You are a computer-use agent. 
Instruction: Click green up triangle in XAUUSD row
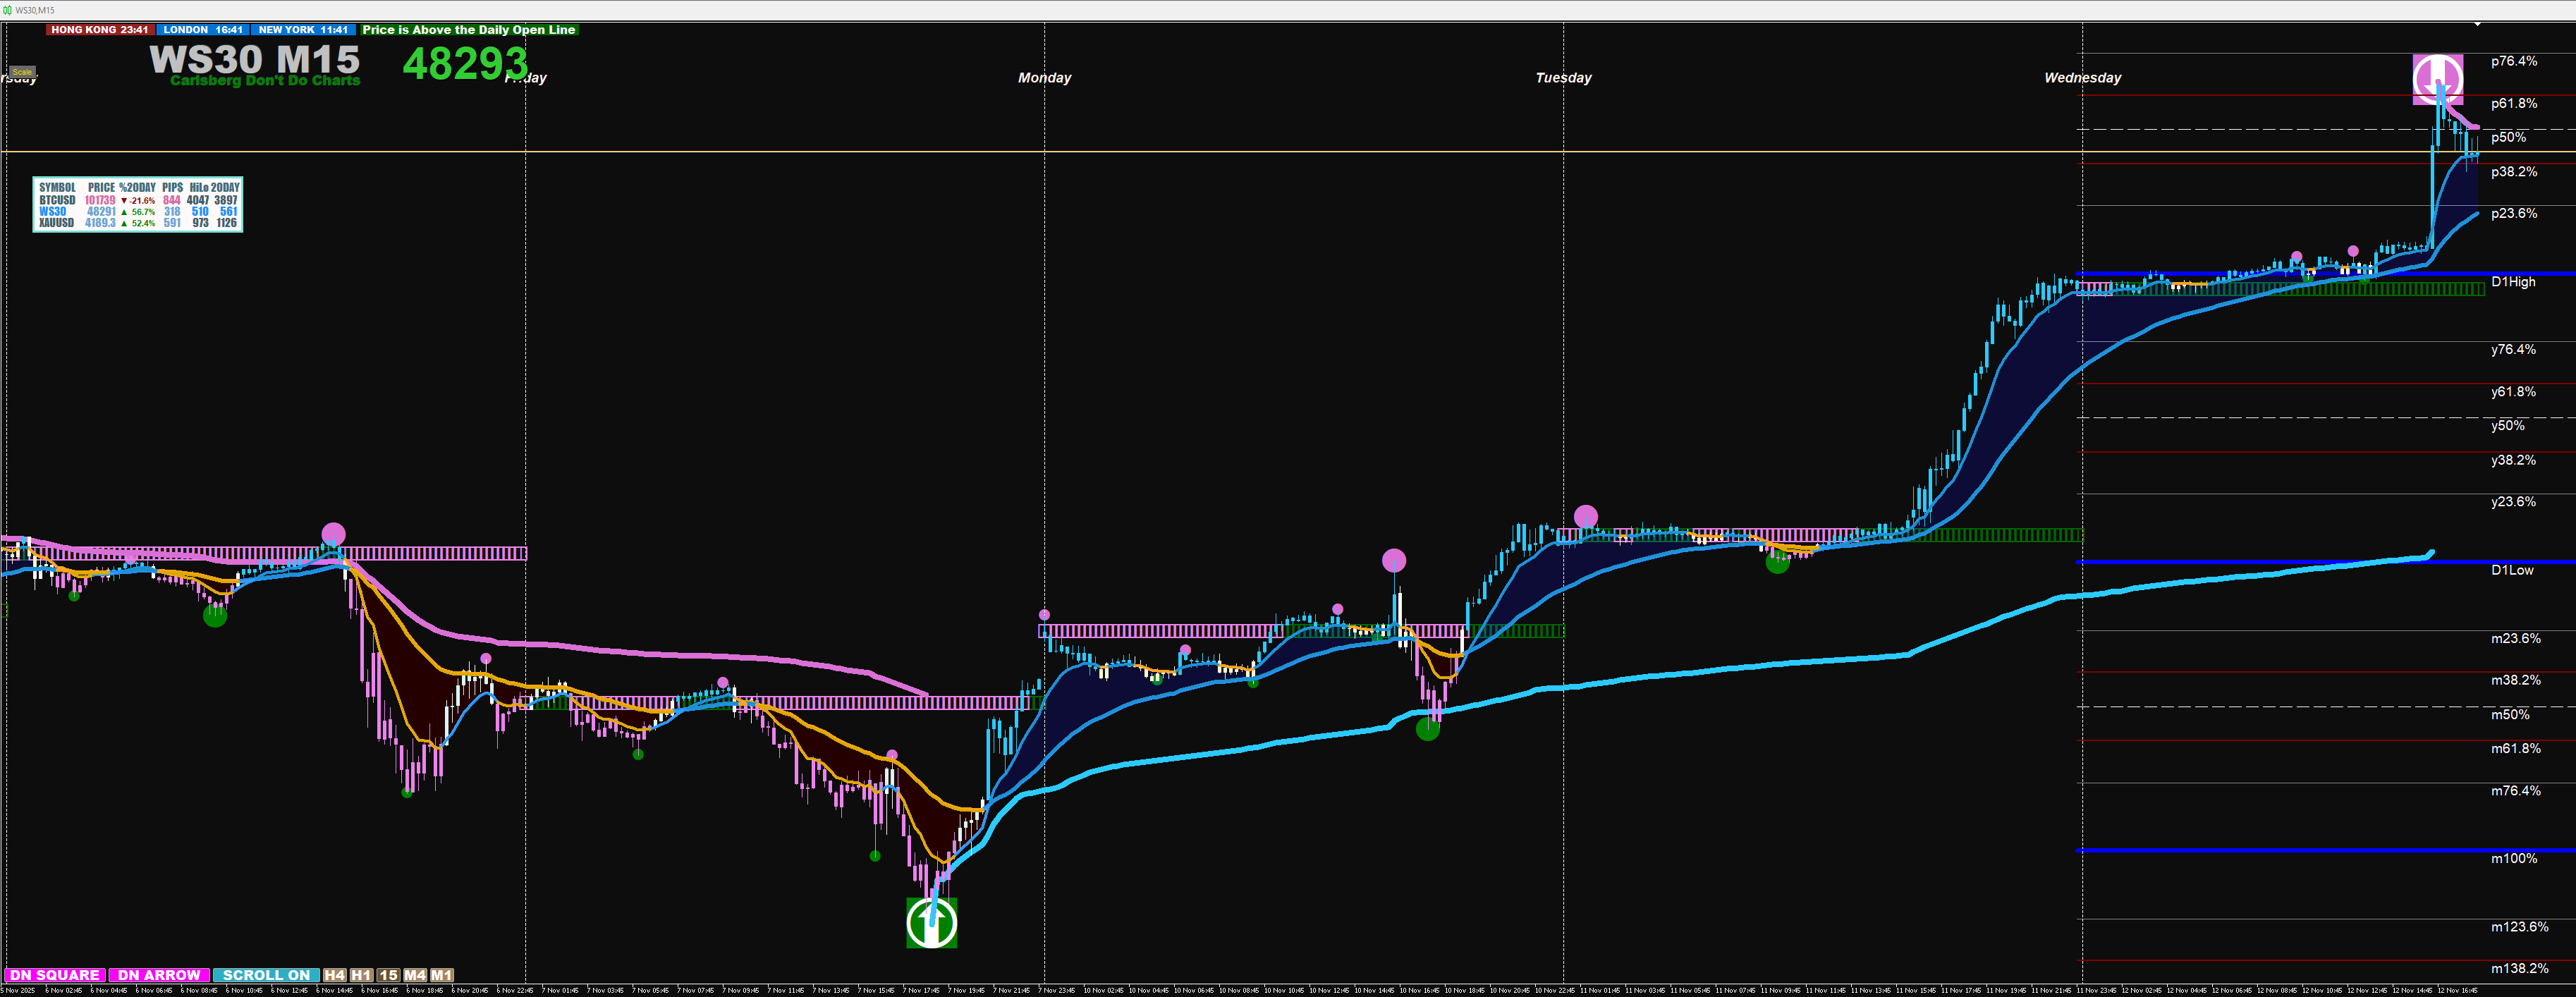[124, 223]
